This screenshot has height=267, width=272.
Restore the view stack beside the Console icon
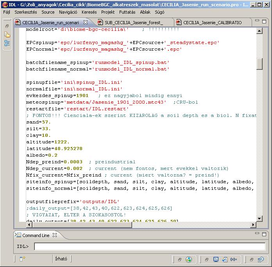pyautogui.click(x=207, y=260)
